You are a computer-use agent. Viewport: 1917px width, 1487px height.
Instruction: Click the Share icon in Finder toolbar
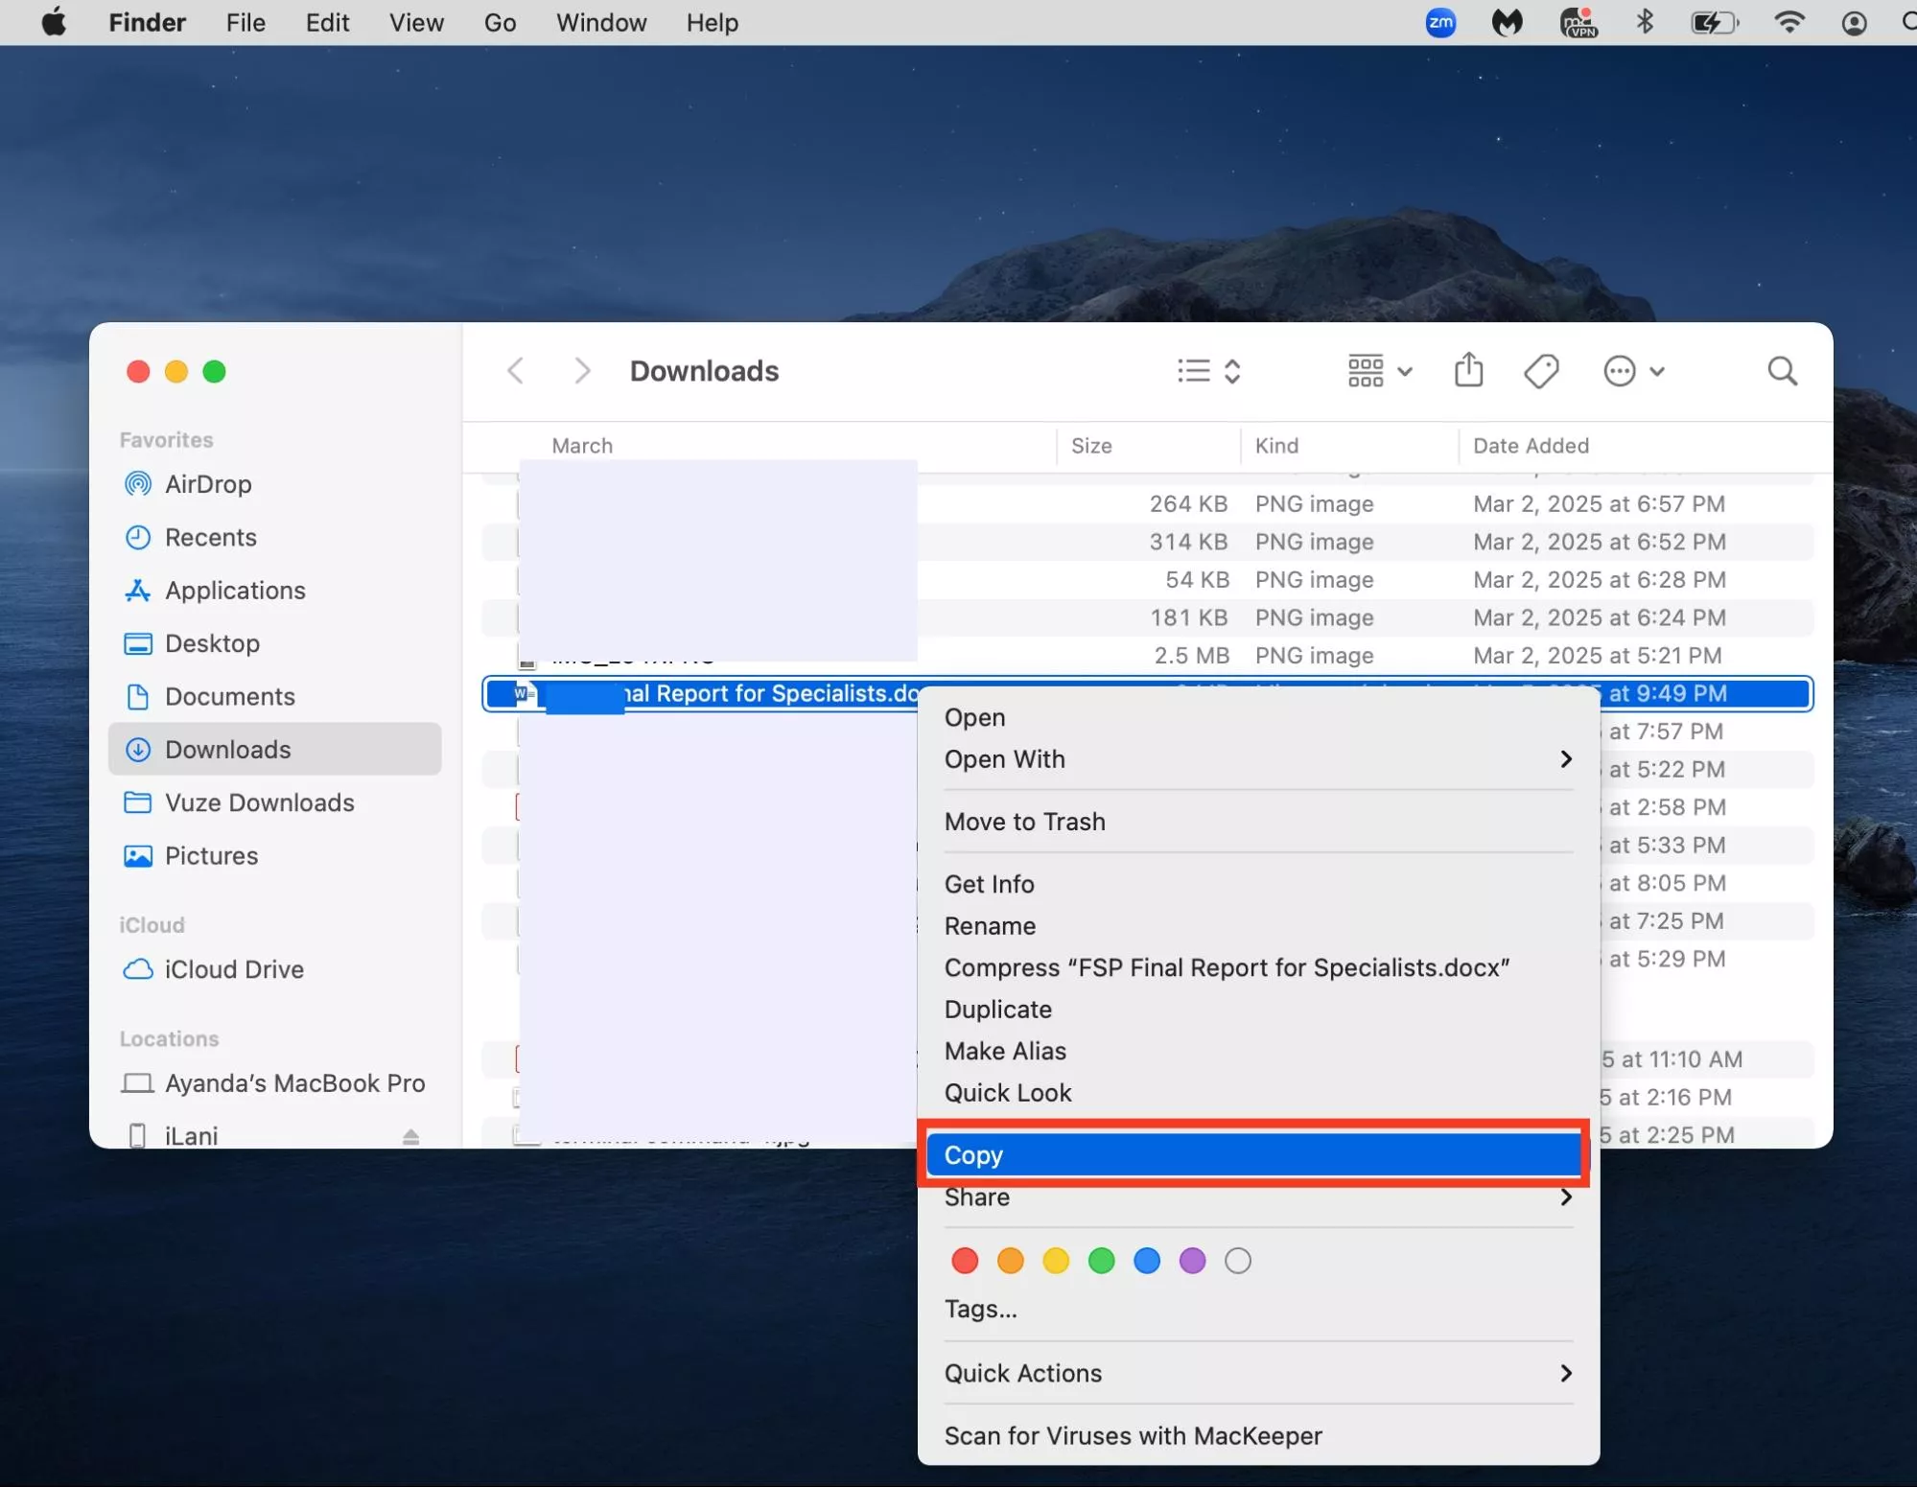[x=1468, y=370]
